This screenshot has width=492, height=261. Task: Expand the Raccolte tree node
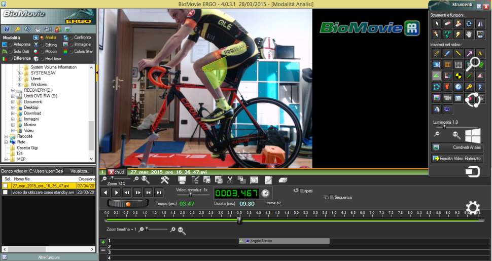pyautogui.click(x=6, y=136)
